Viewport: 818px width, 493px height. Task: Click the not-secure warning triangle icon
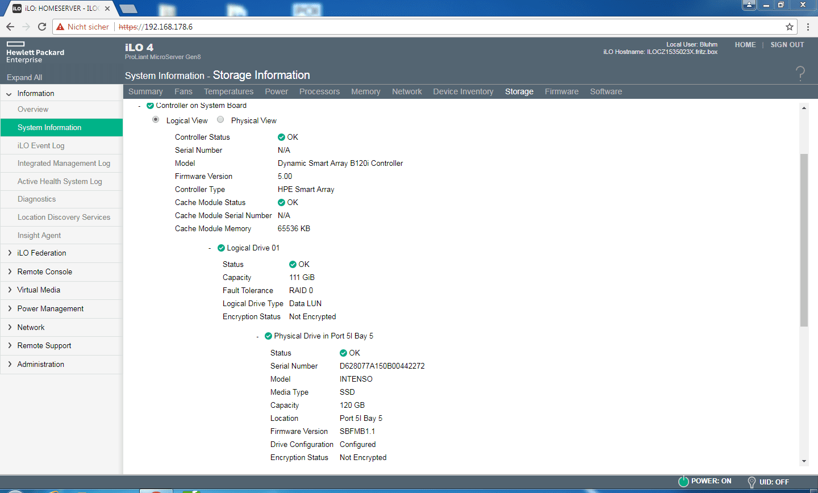point(60,27)
